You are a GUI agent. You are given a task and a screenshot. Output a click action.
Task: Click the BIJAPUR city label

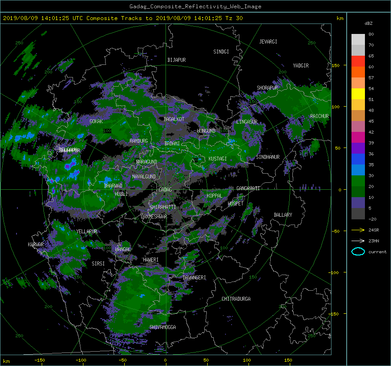176,60
